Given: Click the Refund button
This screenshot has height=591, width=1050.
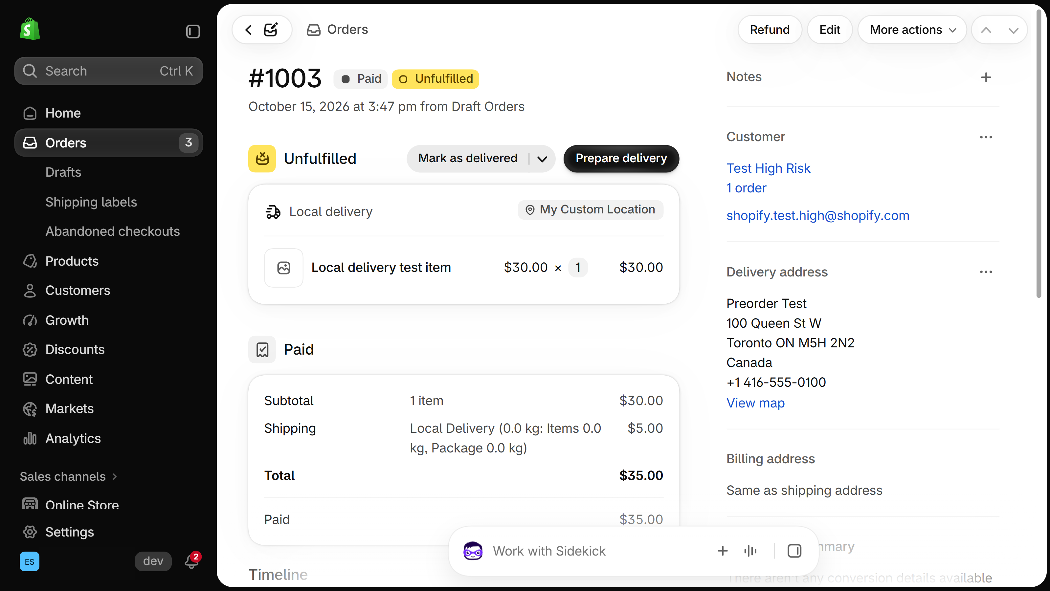Looking at the screenshot, I should tap(770, 30).
